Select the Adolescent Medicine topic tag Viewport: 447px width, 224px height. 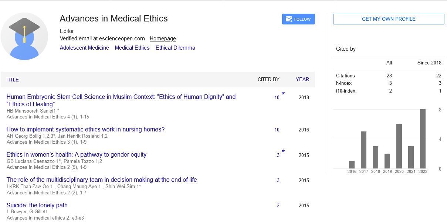(x=84, y=48)
